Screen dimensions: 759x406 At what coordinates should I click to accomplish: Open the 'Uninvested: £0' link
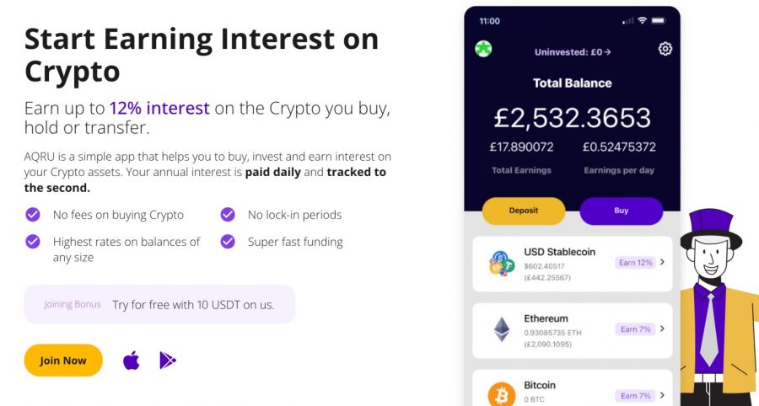[x=573, y=52]
